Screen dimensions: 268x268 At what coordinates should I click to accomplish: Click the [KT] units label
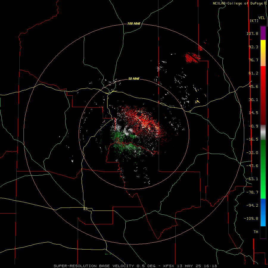(254, 21)
